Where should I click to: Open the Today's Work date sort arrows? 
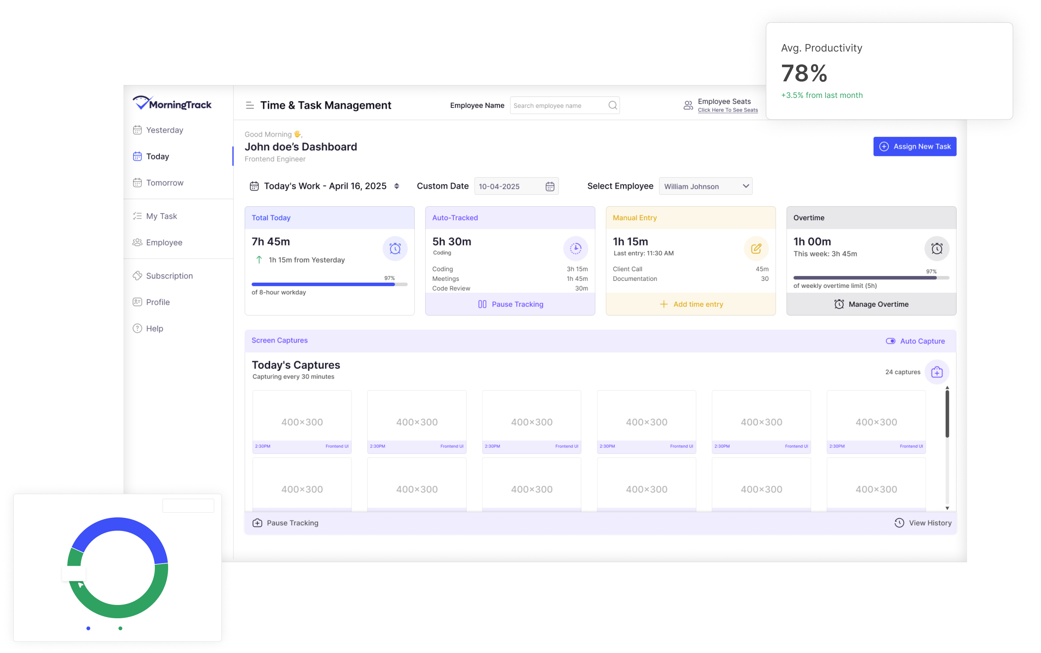click(x=397, y=186)
